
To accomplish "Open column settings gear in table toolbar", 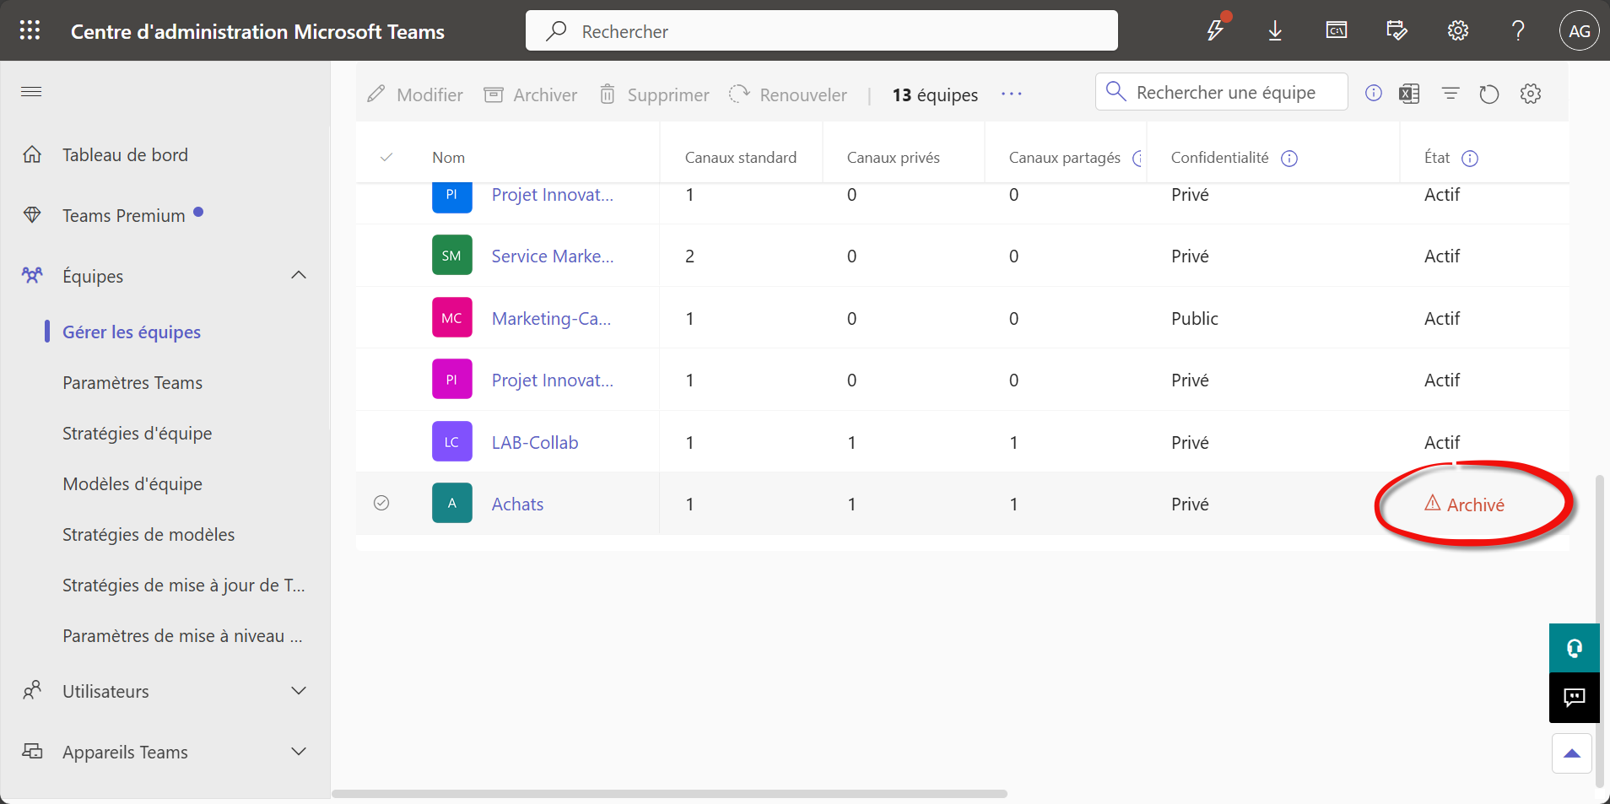I will coord(1531,94).
